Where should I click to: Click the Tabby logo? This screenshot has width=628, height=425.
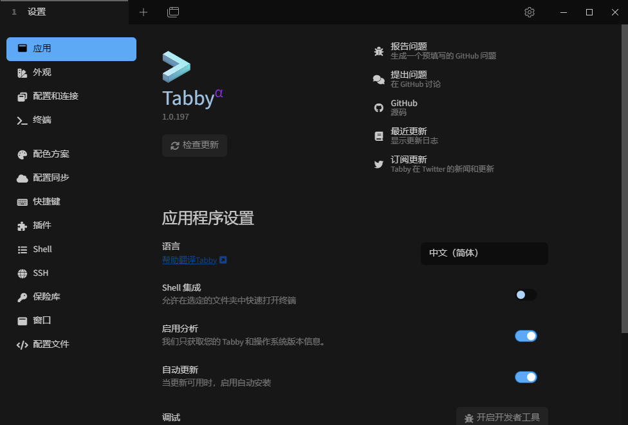tap(176, 66)
